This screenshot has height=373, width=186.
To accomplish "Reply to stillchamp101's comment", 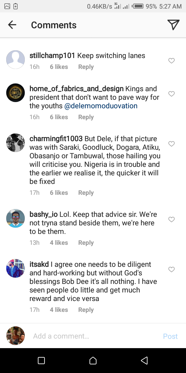I will tap(86, 67).
